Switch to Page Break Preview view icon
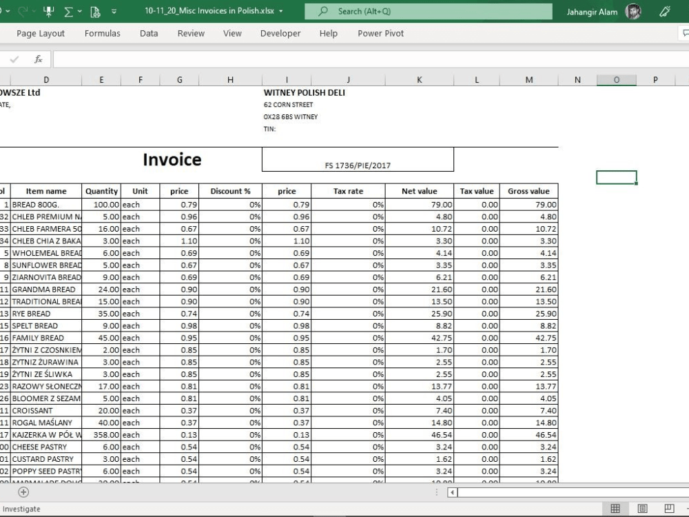 [x=669, y=509]
